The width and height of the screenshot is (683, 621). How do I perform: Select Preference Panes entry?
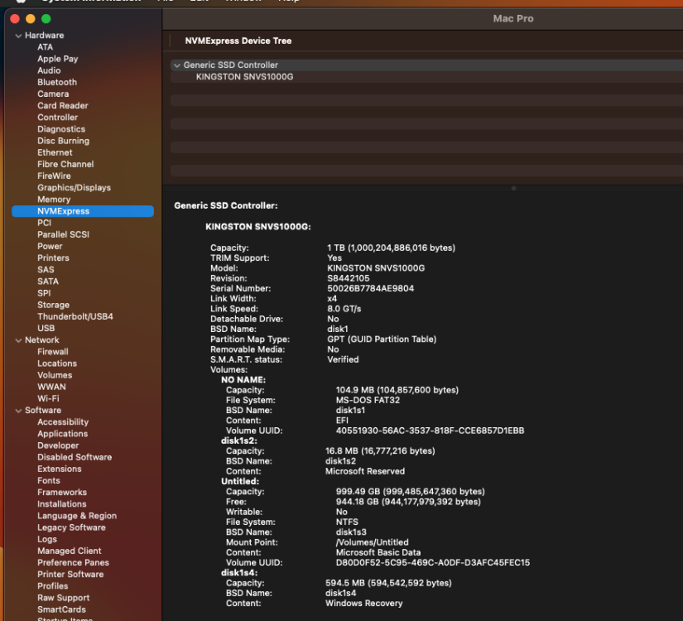[x=73, y=563]
